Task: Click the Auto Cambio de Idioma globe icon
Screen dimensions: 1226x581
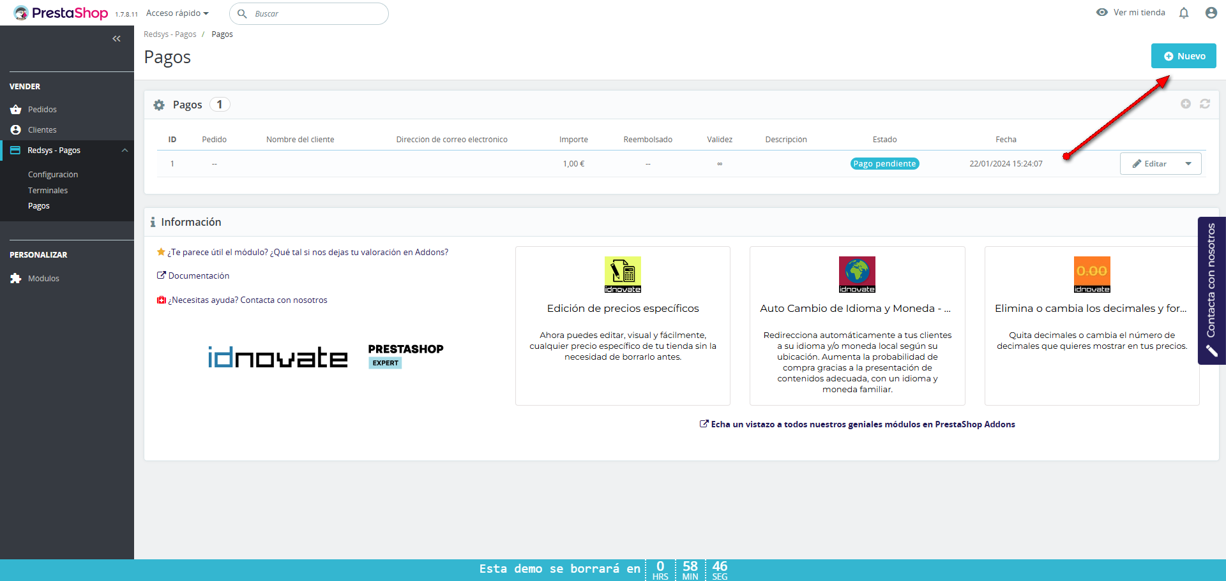Action: point(857,275)
